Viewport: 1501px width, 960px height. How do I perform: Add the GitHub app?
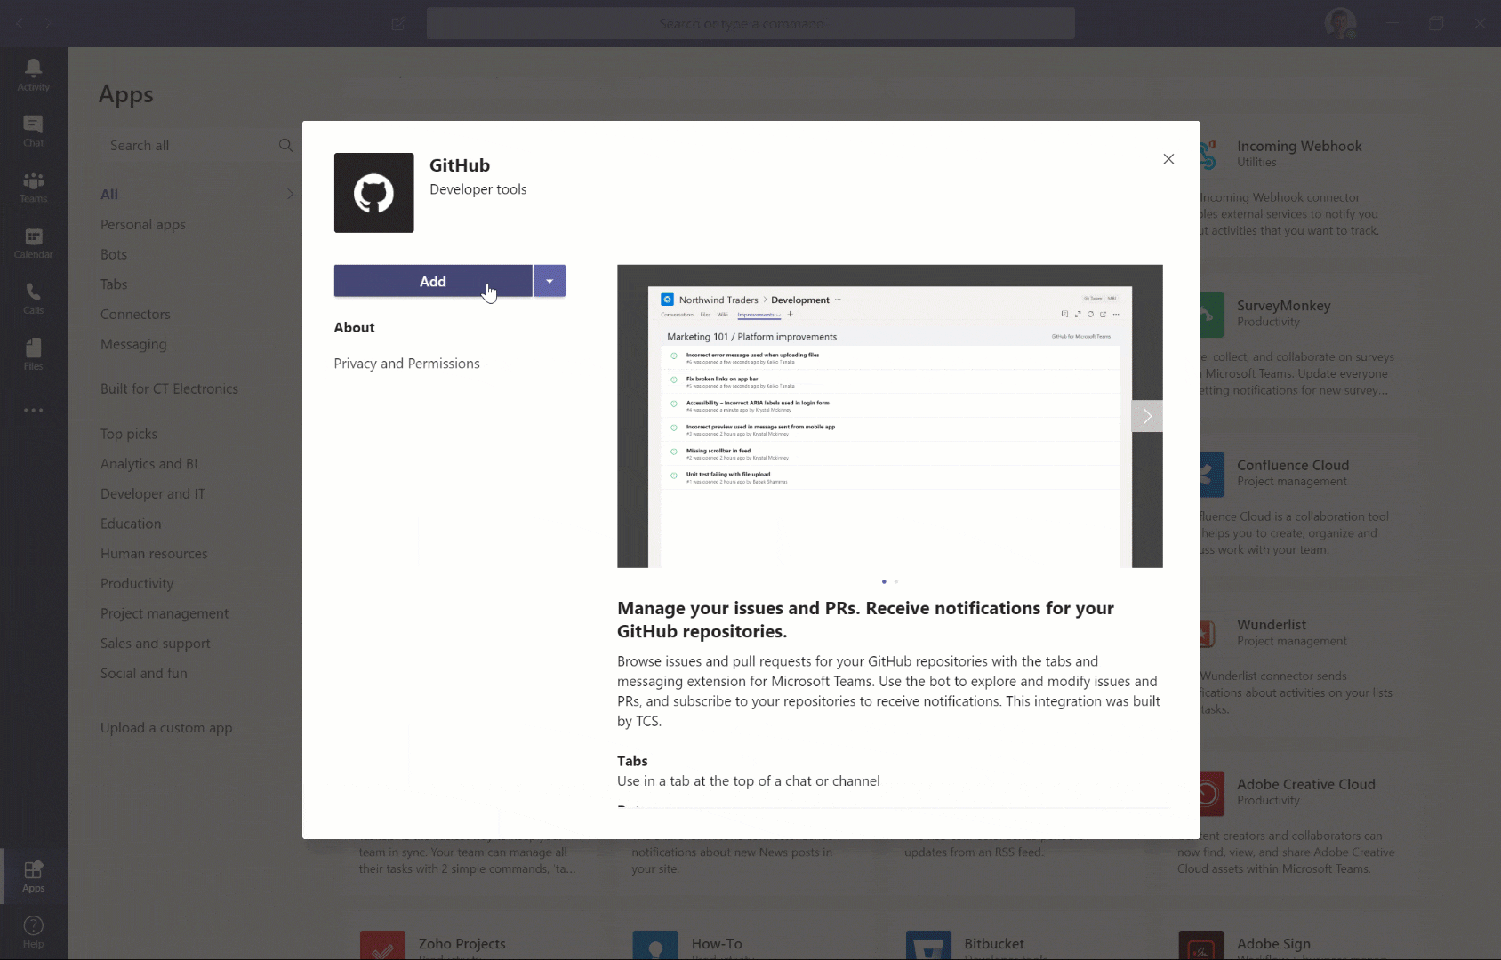point(433,281)
